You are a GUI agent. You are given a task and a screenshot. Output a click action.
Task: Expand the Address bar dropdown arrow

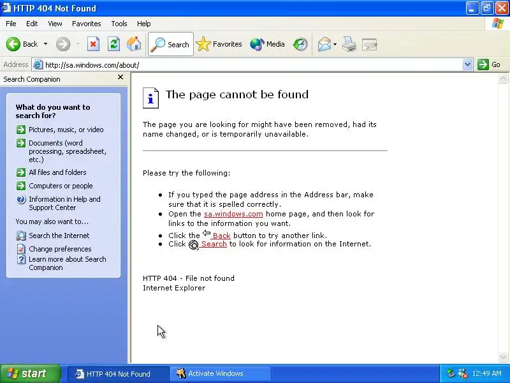(x=467, y=64)
